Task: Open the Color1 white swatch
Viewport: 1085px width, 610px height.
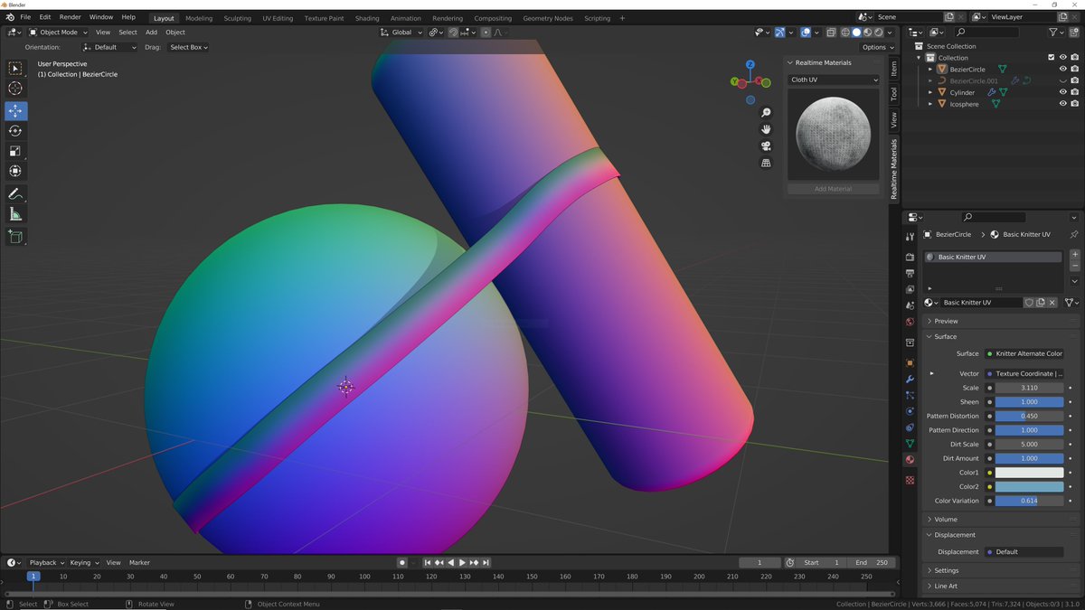Action: click(x=1029, y=473)
